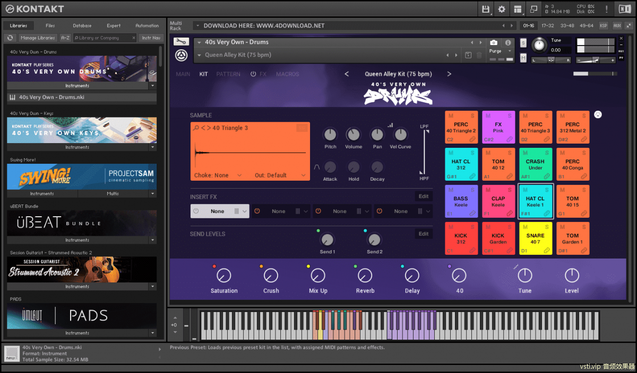
Task: Open the MACROS page tab
Action: [x=288, y=74]
